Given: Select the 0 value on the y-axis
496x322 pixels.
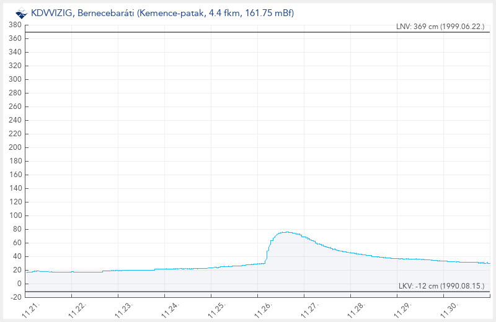Looking at the screenshot, I should click(x=19, y=284).
